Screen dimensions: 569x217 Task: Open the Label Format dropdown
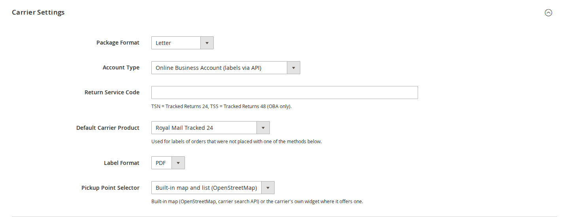point(168,163)
